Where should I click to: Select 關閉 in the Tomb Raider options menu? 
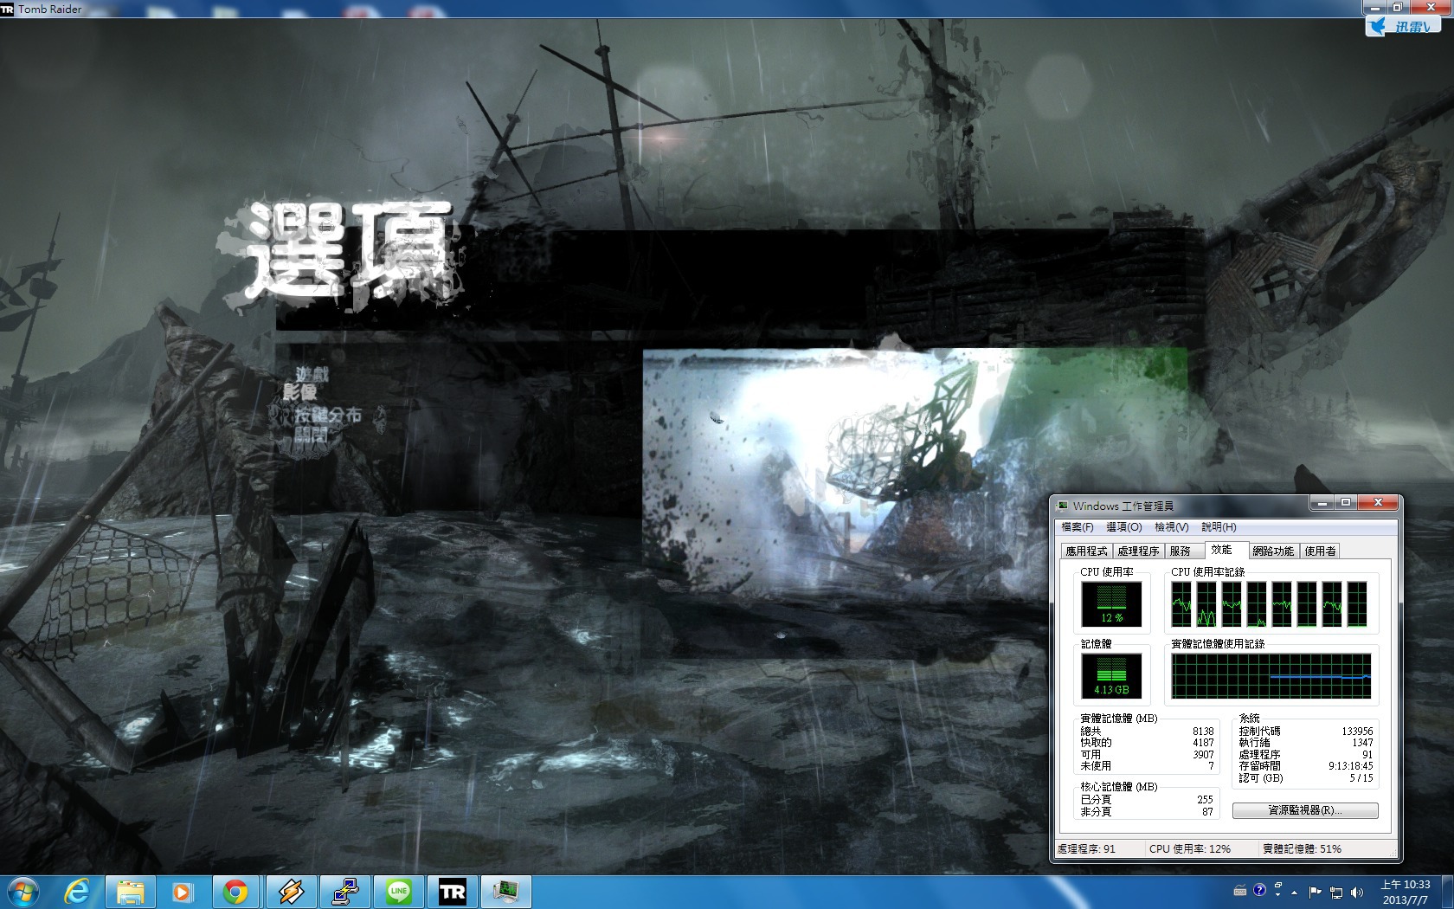[311, 435]
